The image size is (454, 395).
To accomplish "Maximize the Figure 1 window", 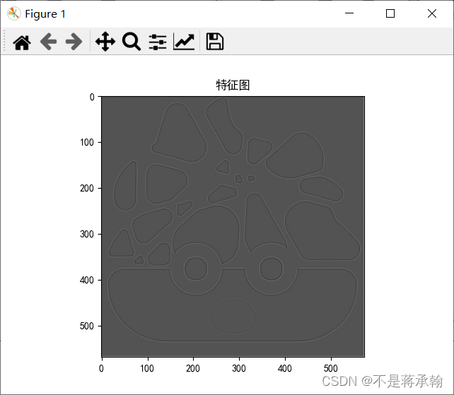I will click(390, 13).
